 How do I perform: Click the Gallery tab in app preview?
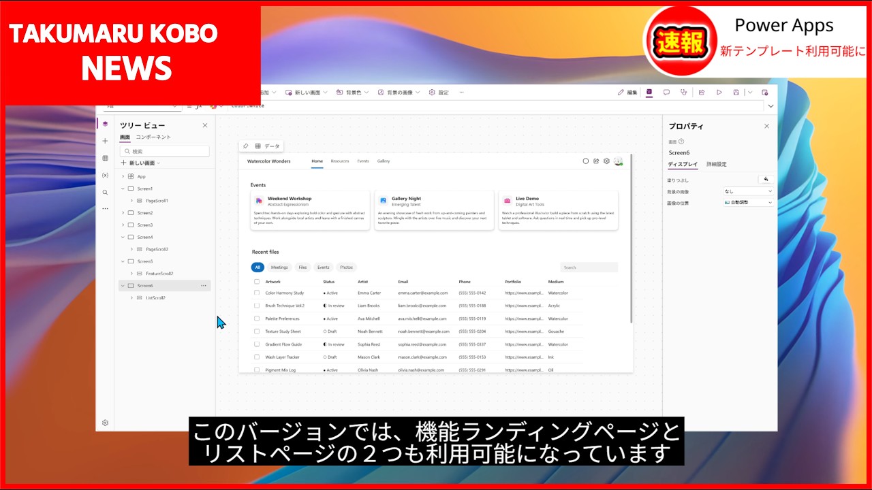[x=384, y=161]
